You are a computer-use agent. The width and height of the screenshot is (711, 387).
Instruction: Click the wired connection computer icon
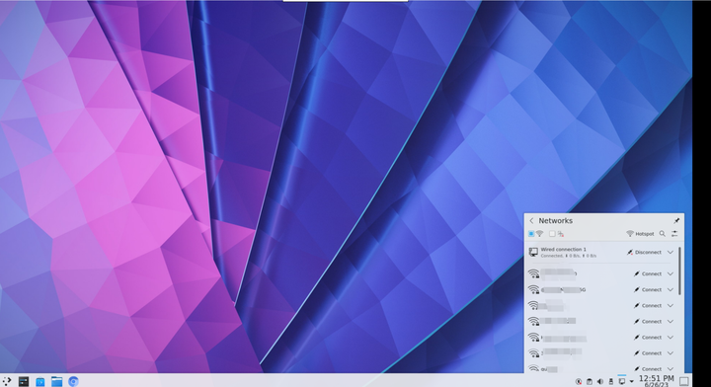click(533, 252)
